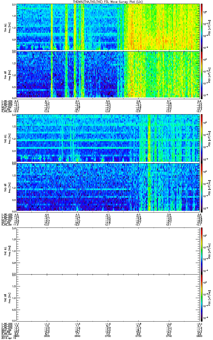Click the THE B-perpendicular freq [Hz] axis label

(9, 251)
